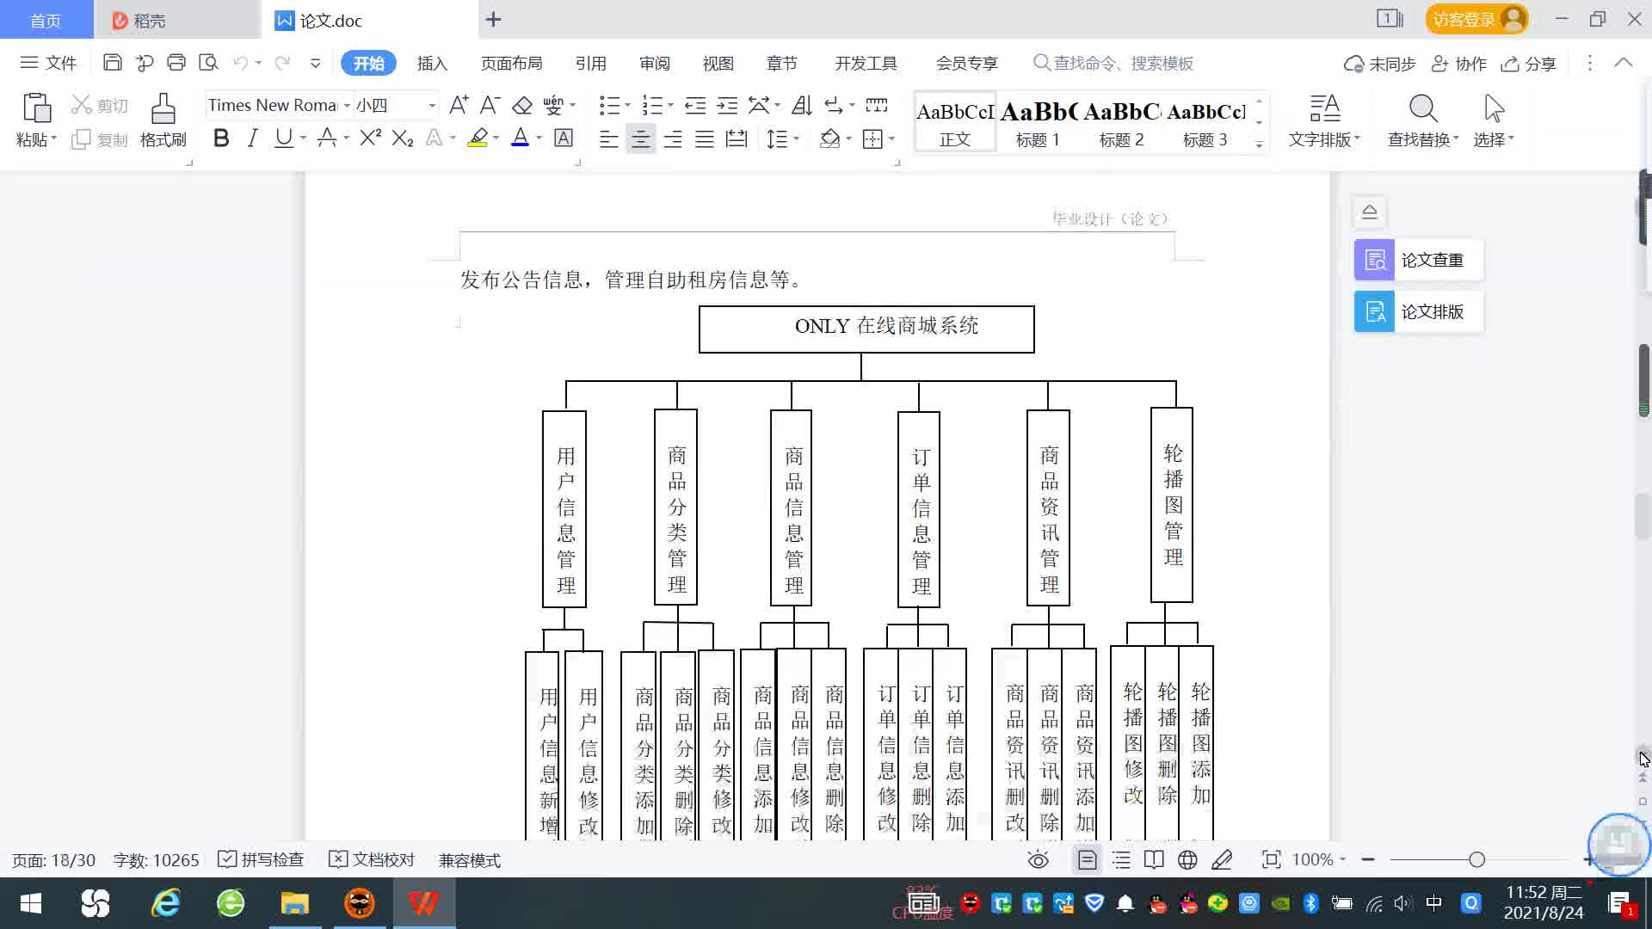The height and width of the screenshot is (929, 1652).
Task: Switch to eye protection mode icon
Action: point(1039,859)
